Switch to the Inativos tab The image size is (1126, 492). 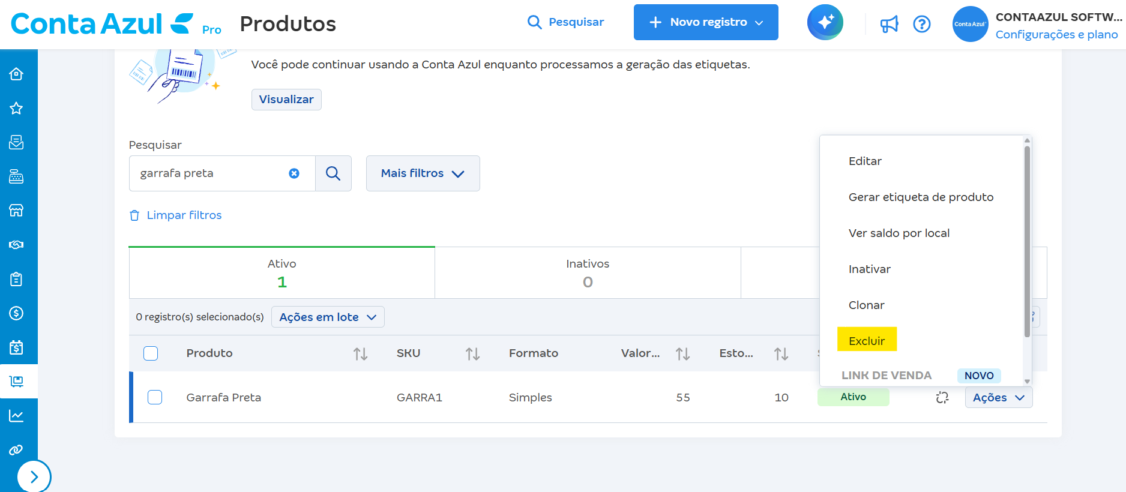(588, 273)
